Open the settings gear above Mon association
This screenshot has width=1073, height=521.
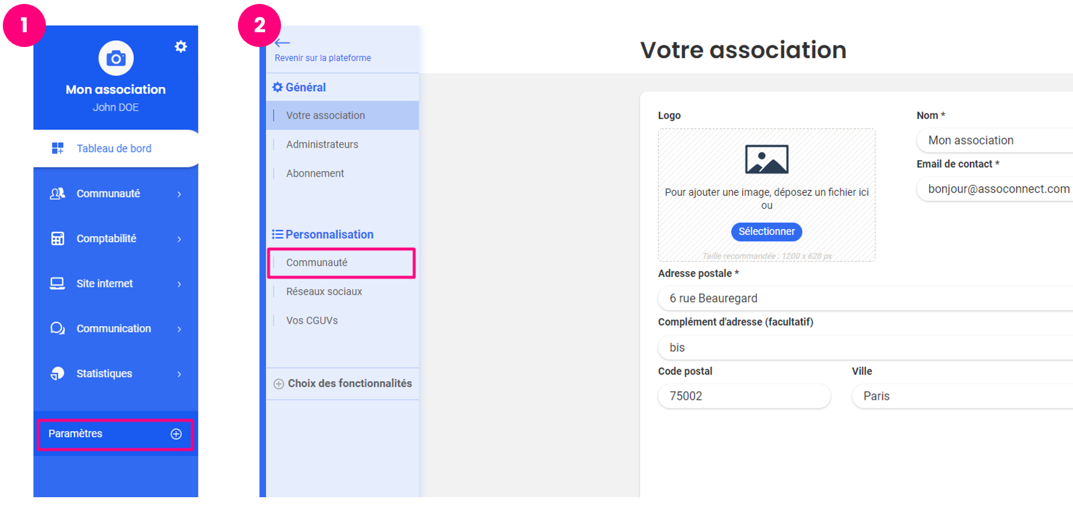[x=180, y=46]
